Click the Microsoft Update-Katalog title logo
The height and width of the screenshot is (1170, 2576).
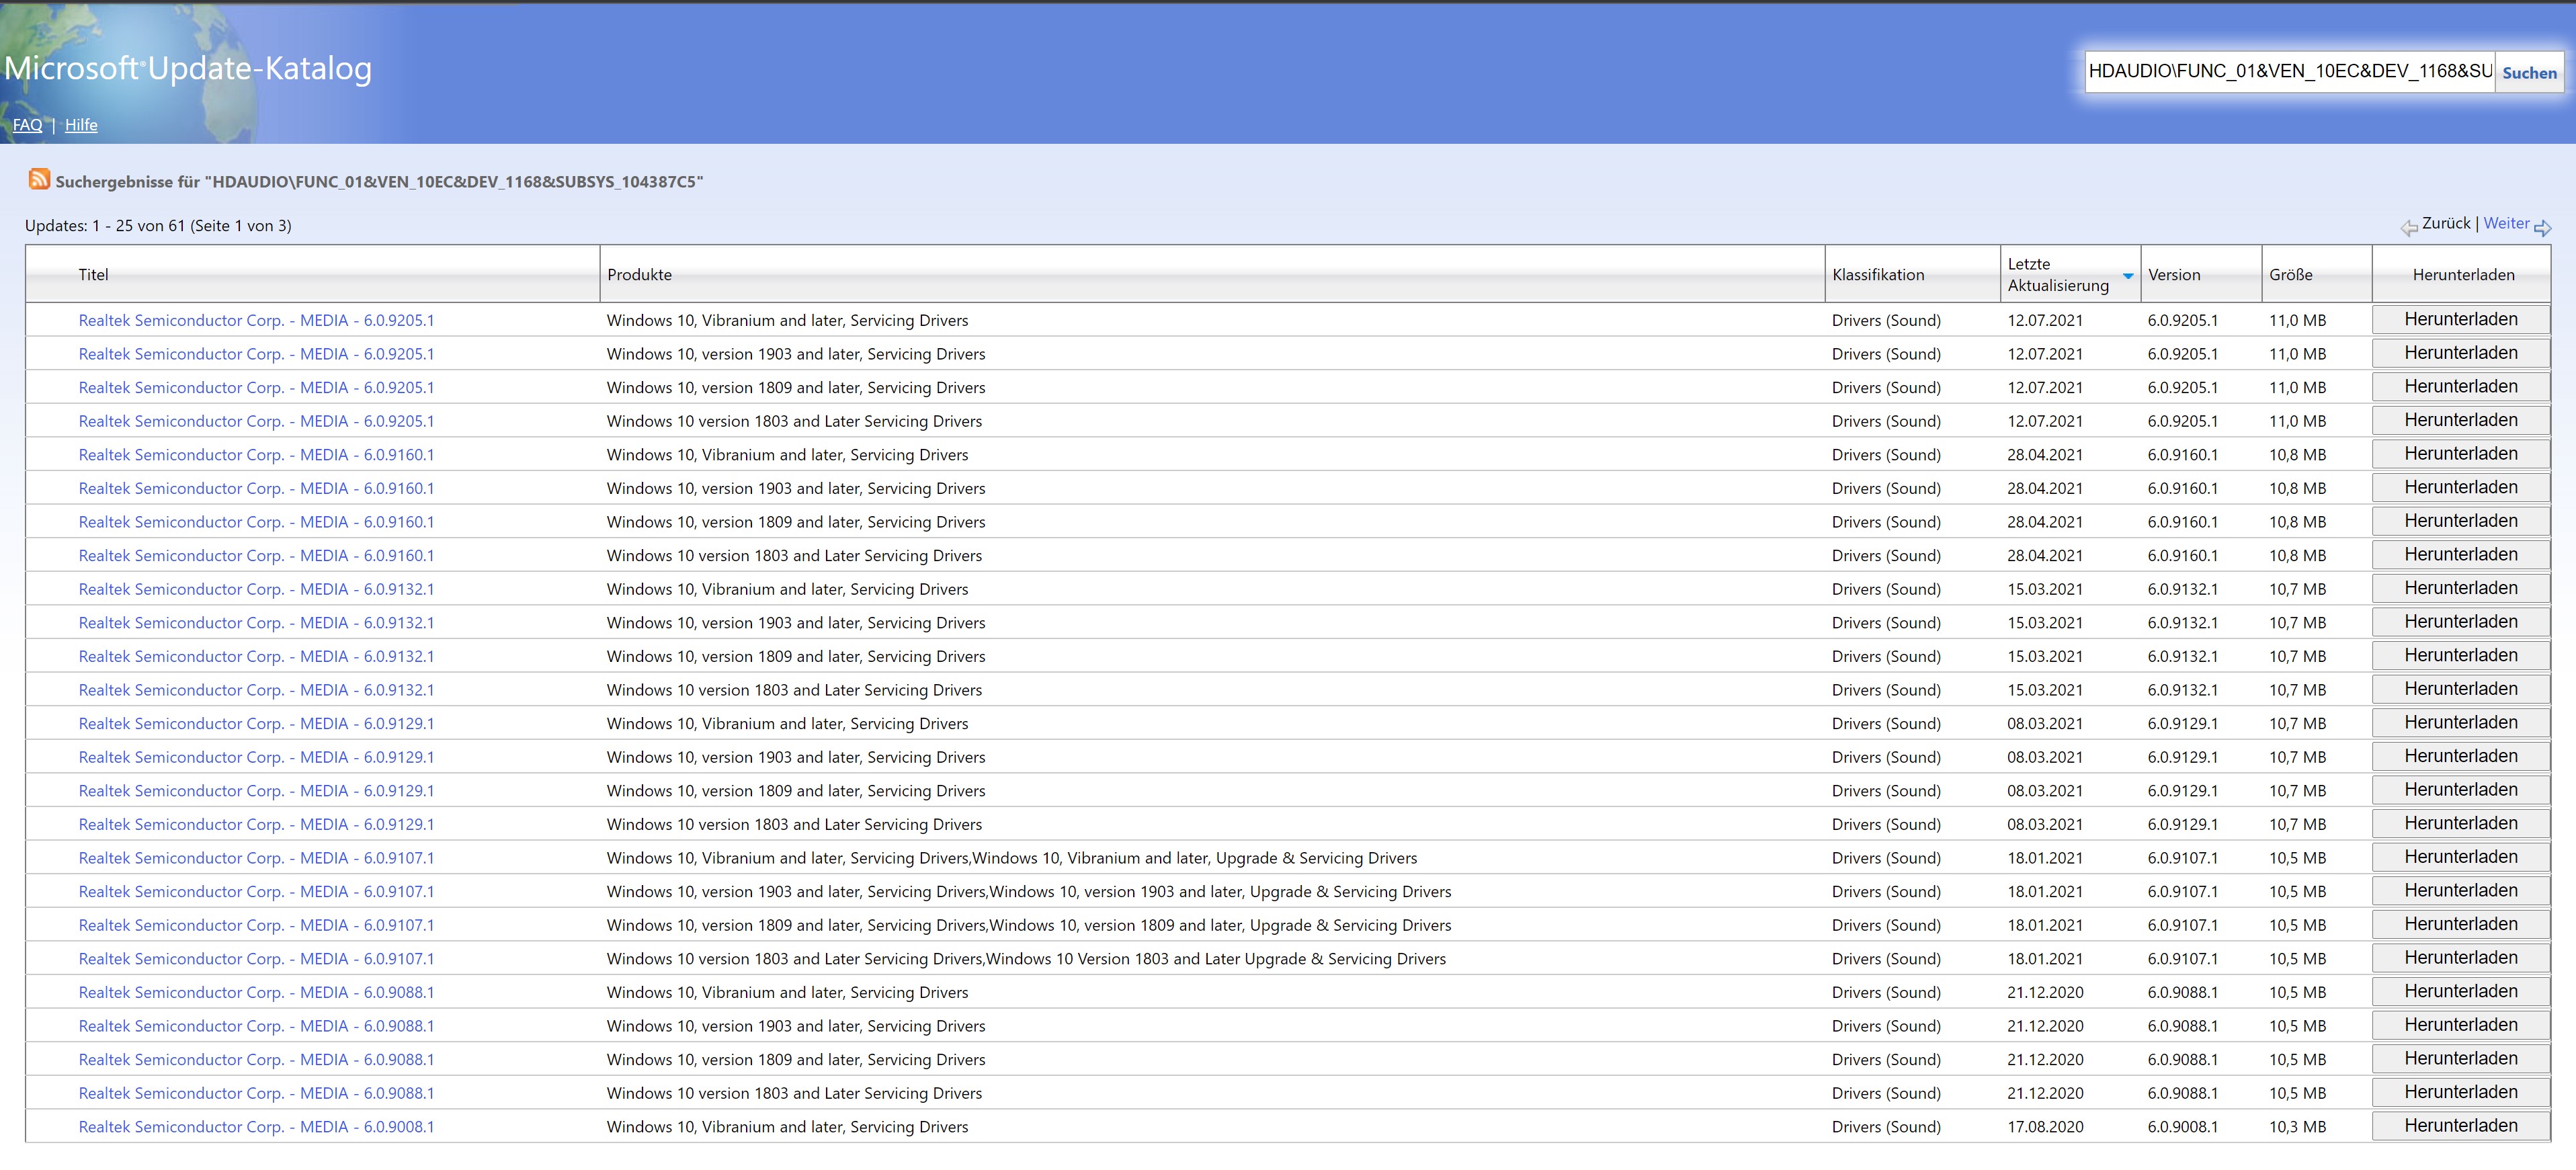(x=188, y=68)
